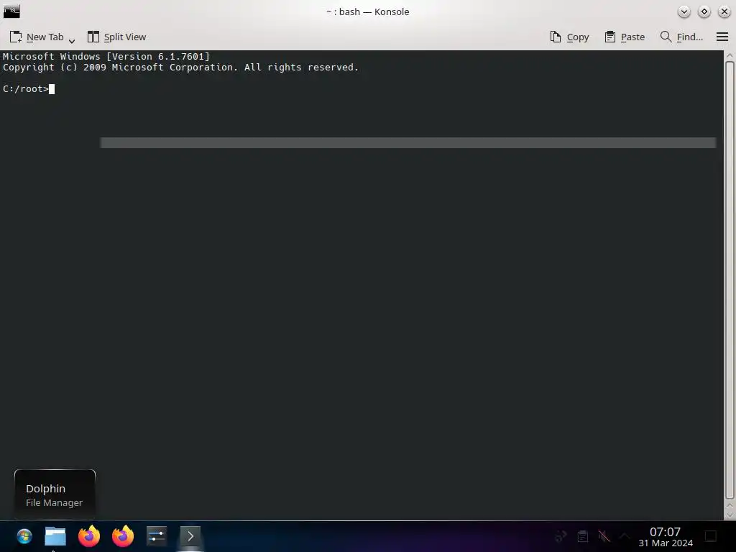Launch Dolphin file manager from taskbar
Image resolution: width=736 pixels, height=552 pixels.
pos(55,536)
